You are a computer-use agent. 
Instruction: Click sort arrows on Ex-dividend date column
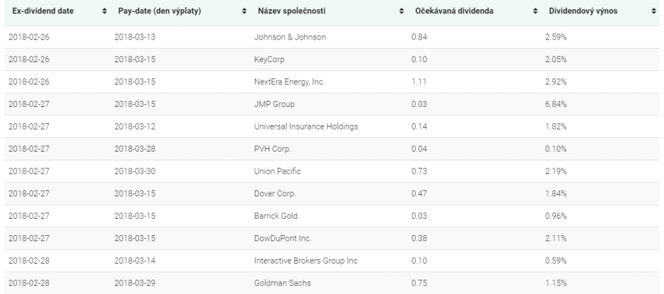[105, 12]
